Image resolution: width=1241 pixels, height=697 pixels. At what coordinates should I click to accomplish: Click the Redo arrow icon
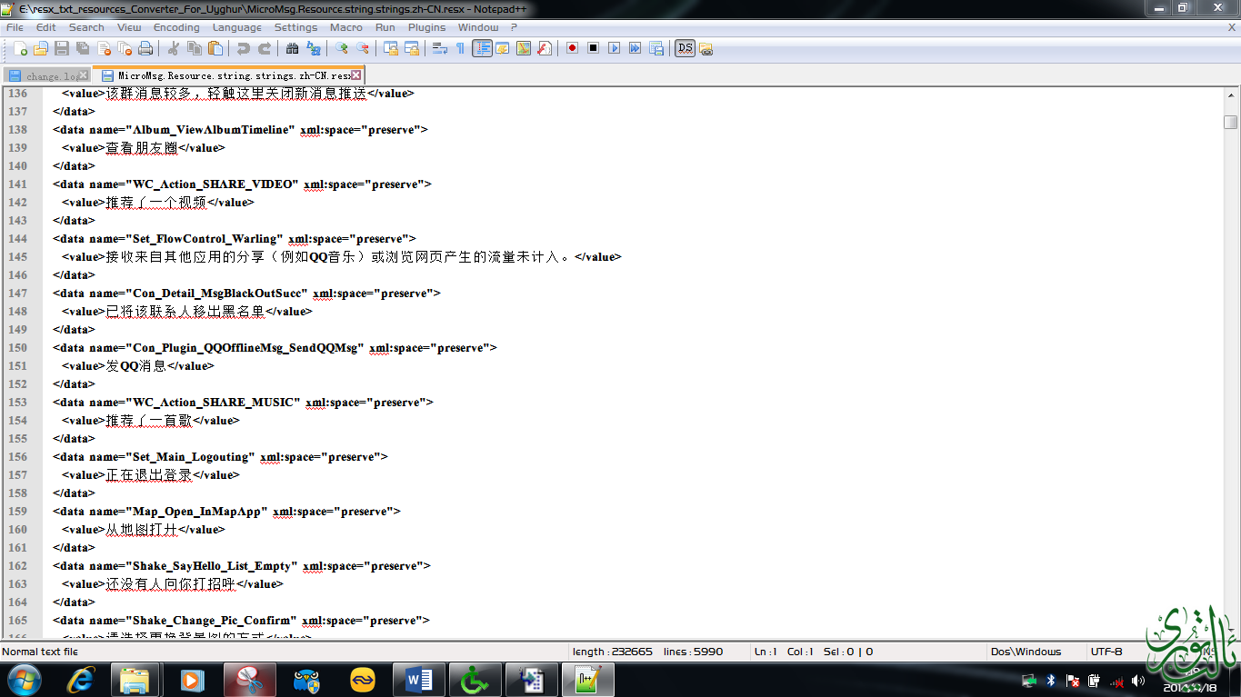click(264, 48)
